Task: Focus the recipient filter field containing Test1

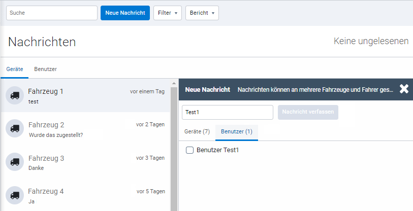Action: (227, 112)
